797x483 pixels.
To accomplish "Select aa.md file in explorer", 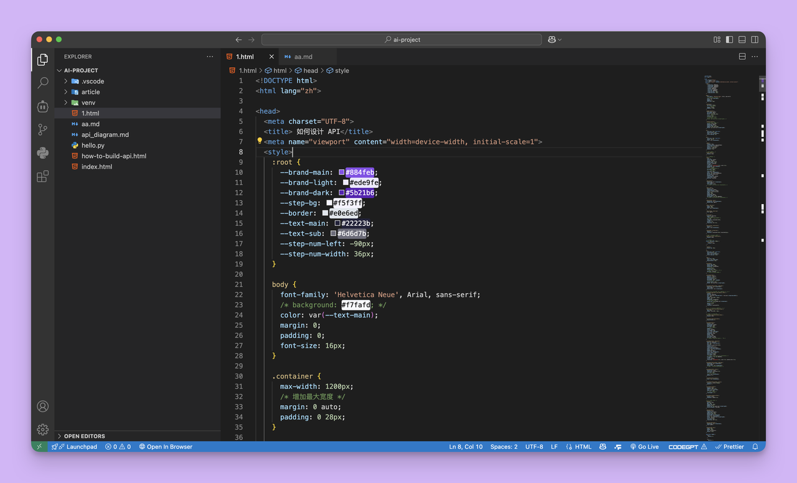I will (x=138, y=124).
